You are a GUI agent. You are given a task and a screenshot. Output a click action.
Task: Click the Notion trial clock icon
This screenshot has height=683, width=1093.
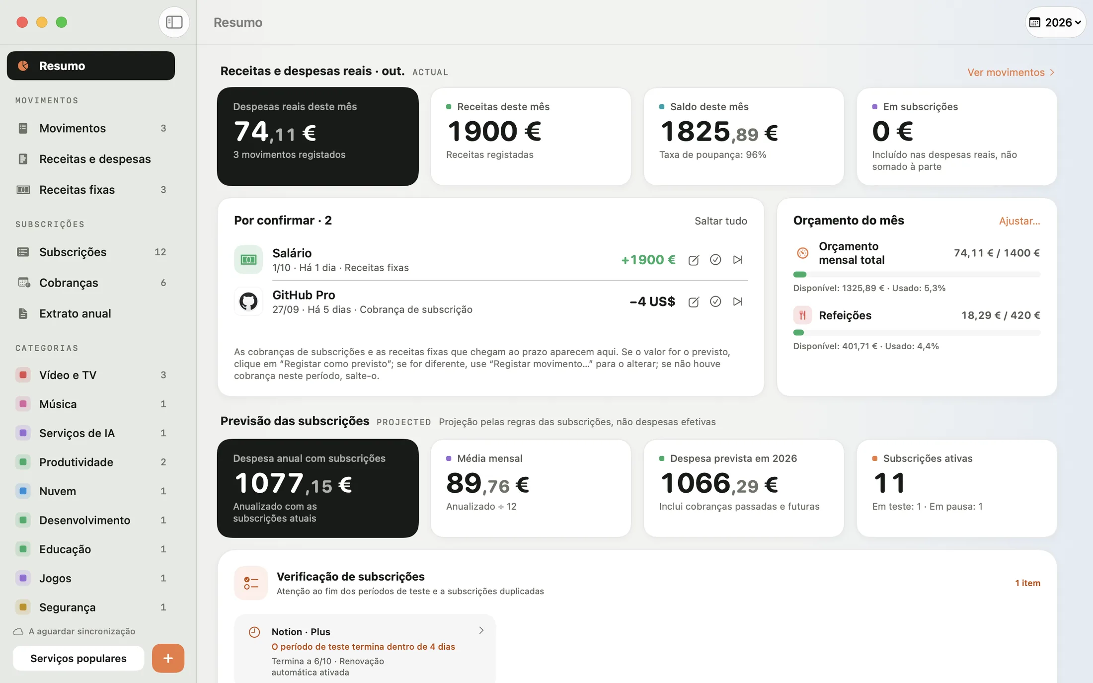254,632
